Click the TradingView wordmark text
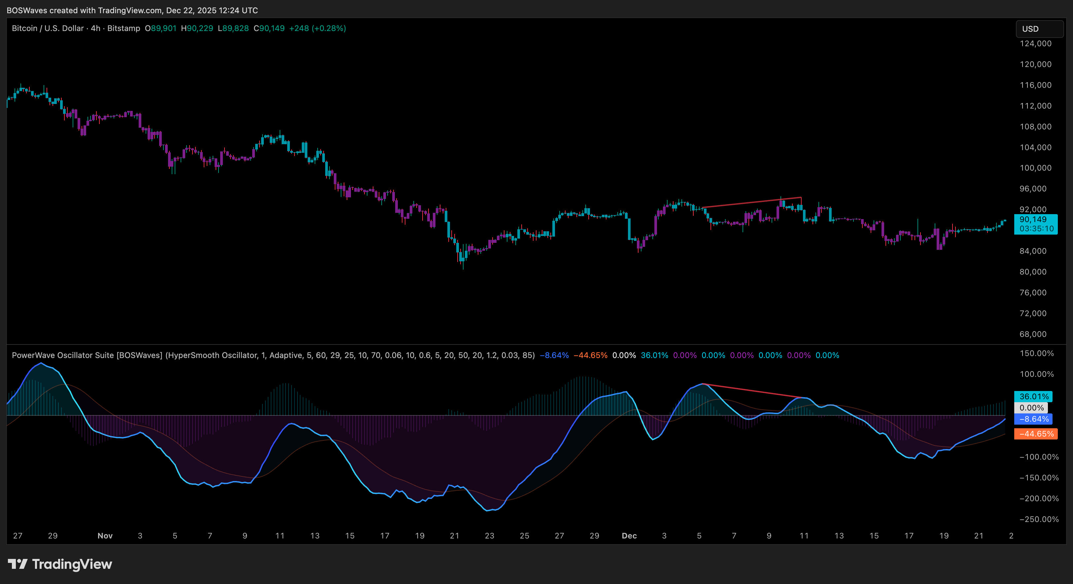1073x584 pixels. 72,564
